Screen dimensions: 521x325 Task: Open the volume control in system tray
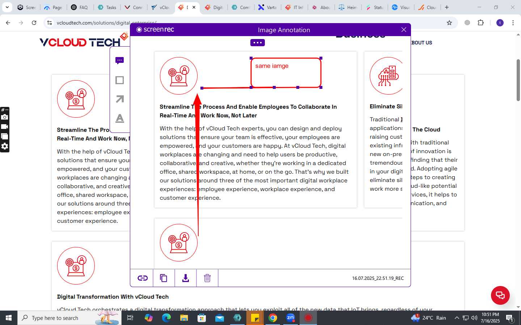click(474, 318)
